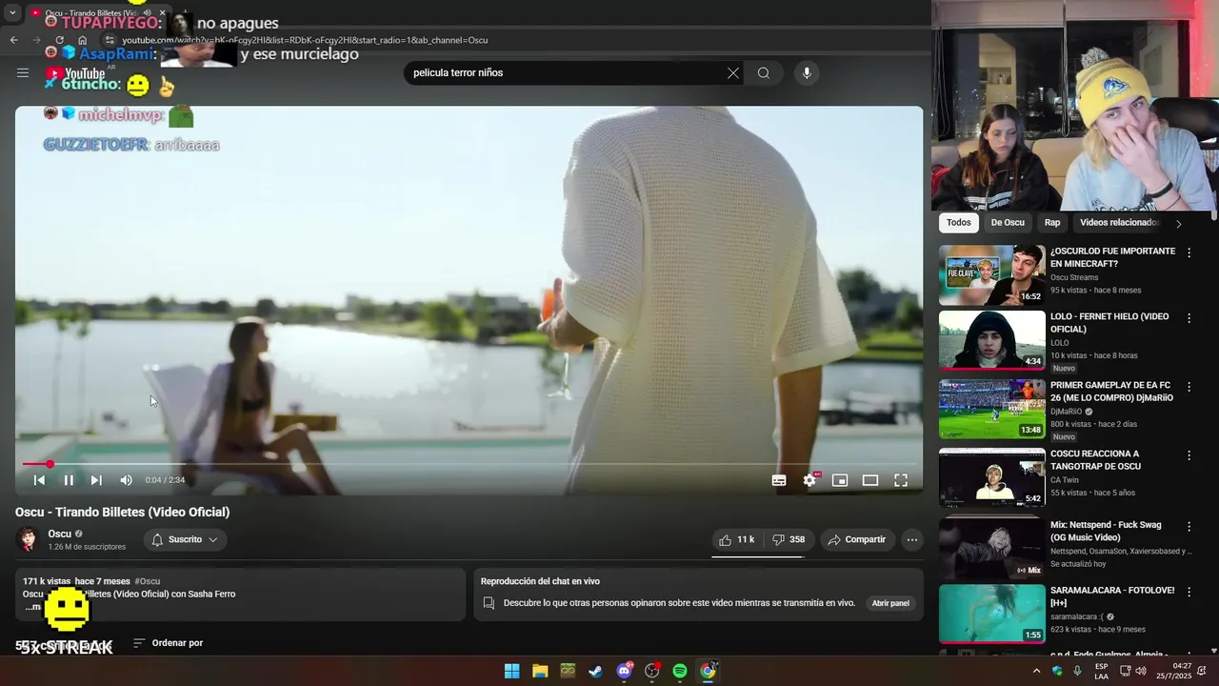Toggle subtitles on the video player
Screen dimensions: 1219x686
pos(779,480)
